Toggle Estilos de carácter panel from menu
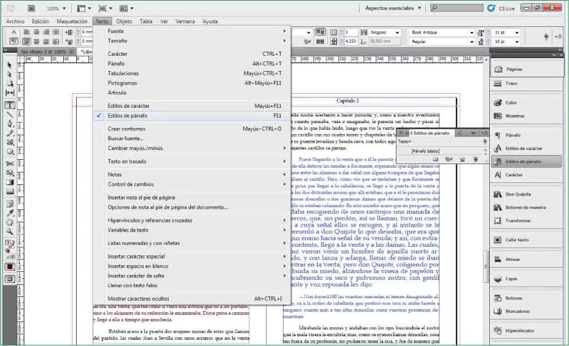The height and width of the screenshot is (346, 569). (128, 106)
